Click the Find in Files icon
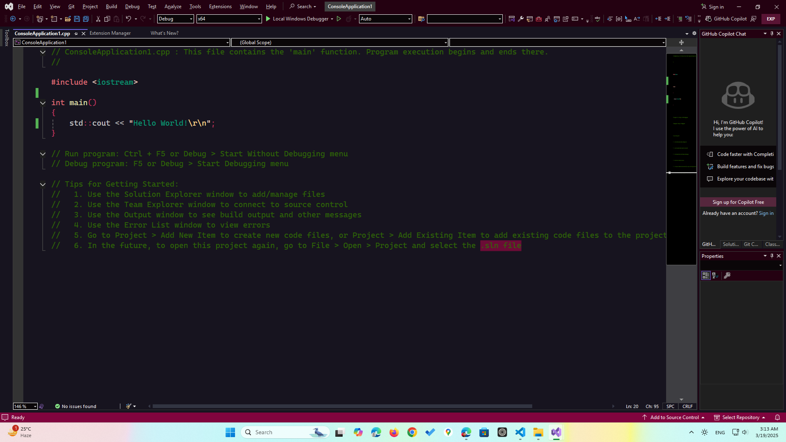Screen dimensions: 786x442 [x=421, y=19]
